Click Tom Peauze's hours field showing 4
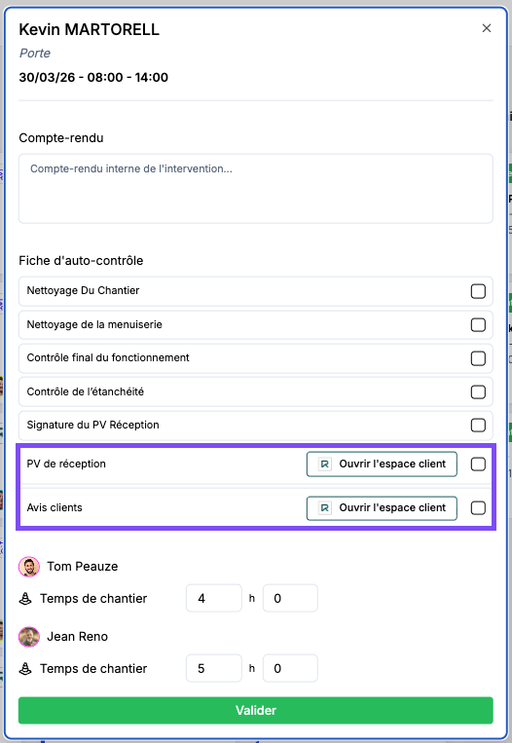Screen dimensions: 512x743 point(213,599)
